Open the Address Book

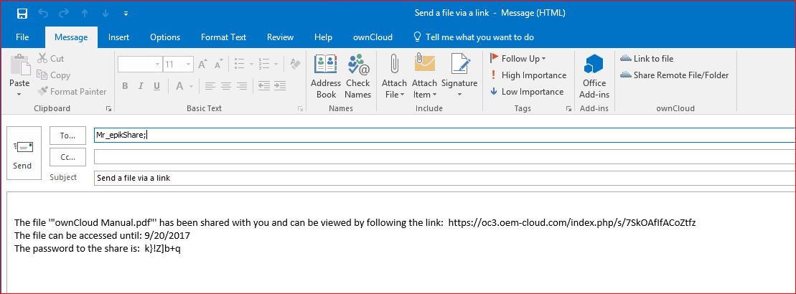326,76
